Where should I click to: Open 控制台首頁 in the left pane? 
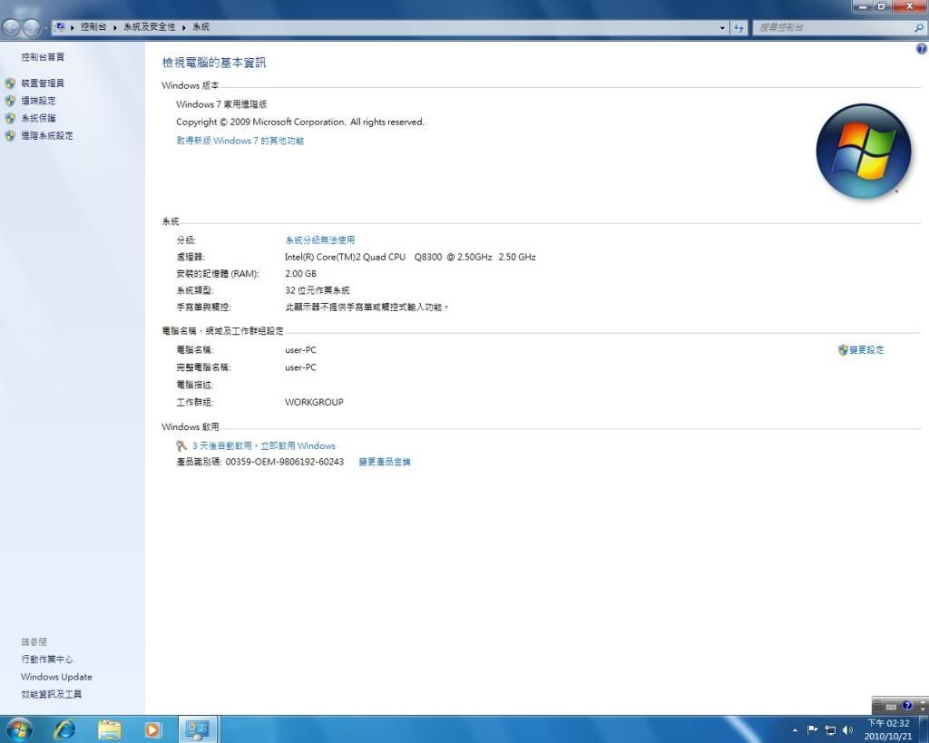tap(43, 57)
